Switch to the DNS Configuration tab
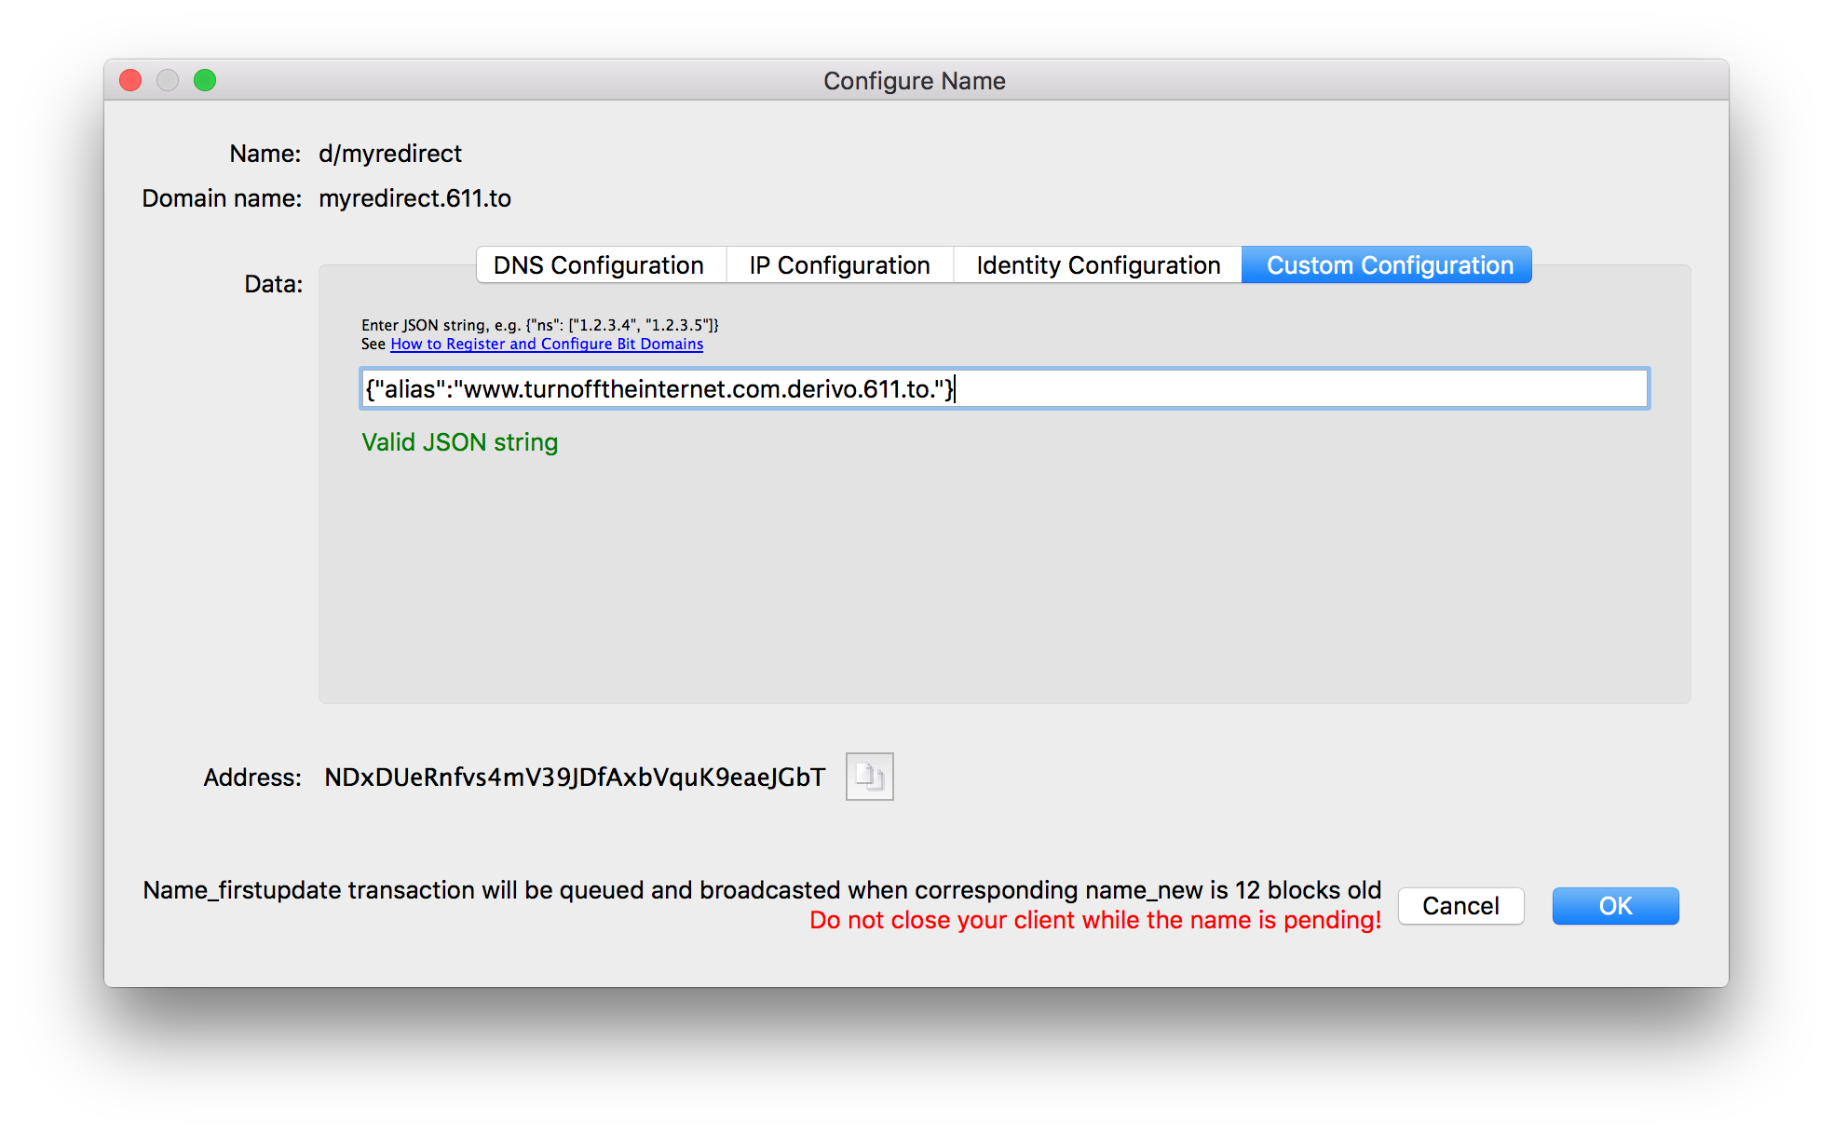 pos(599,265)
